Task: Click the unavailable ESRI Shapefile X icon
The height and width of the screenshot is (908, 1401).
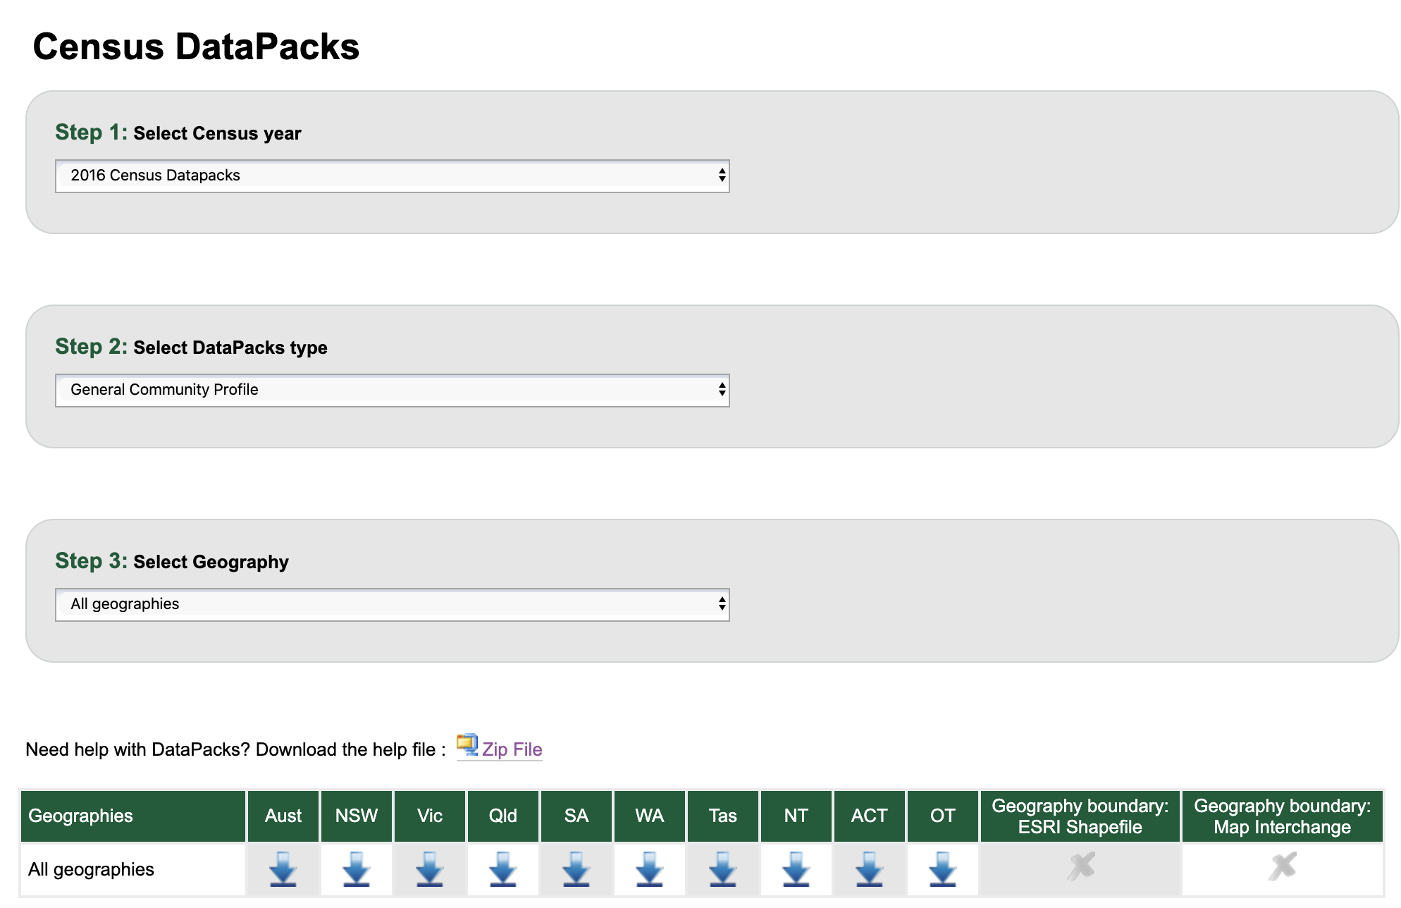Action: [1080, 866]
